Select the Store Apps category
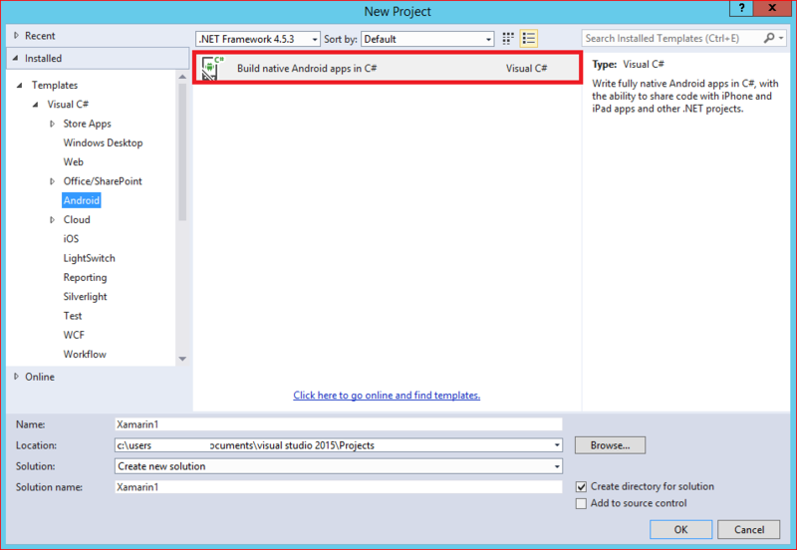This screenshot has width=797, height=550. click(87, 124)
